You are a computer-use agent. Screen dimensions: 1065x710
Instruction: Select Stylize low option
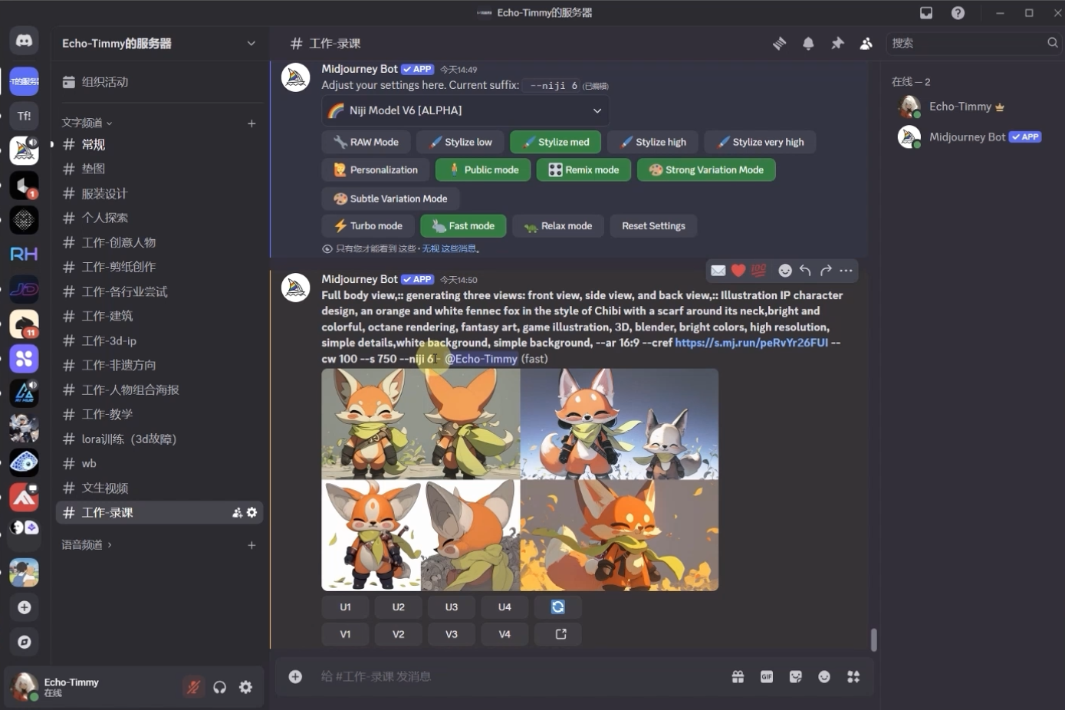[460, 142]
